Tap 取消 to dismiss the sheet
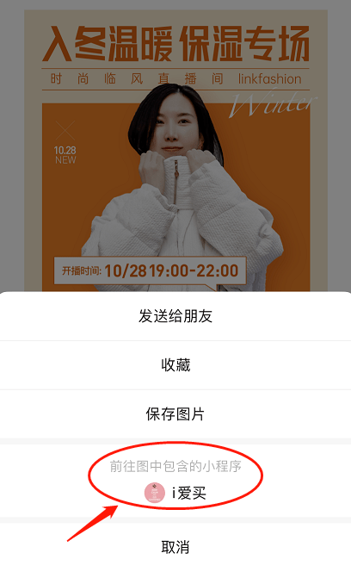 (175, 547)
